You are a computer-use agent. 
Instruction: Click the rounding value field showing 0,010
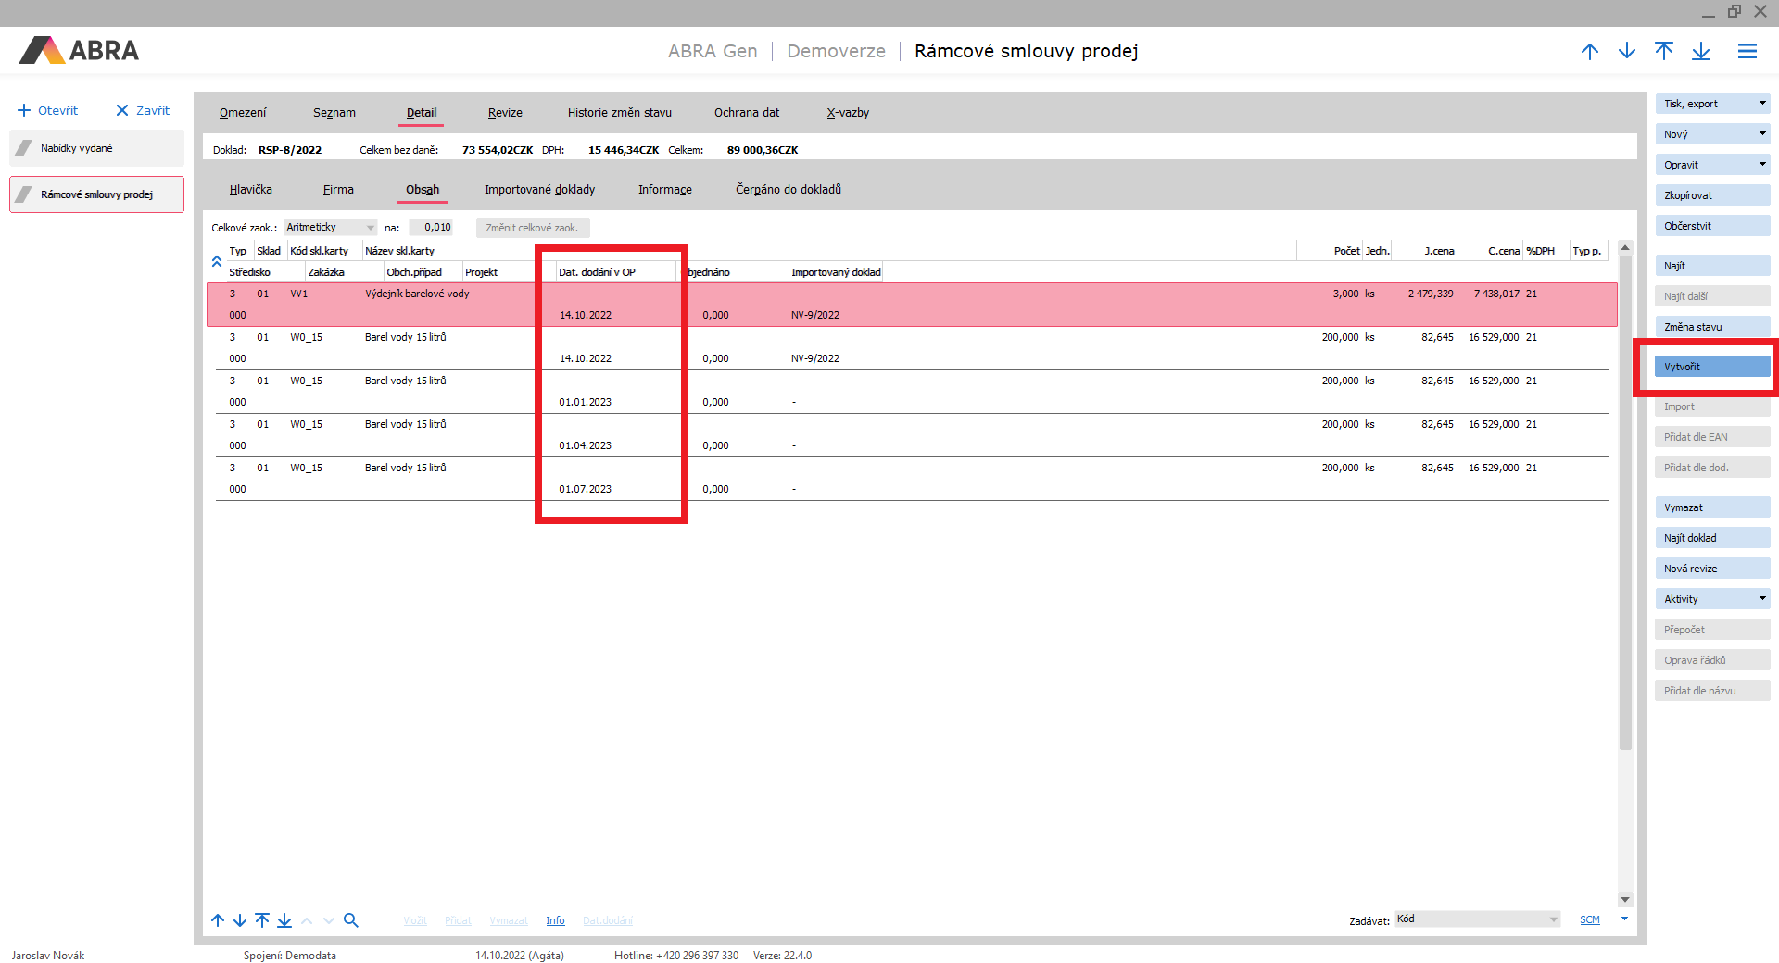coord(432,228)
